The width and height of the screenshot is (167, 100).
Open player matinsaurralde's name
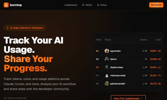[118, 76]
